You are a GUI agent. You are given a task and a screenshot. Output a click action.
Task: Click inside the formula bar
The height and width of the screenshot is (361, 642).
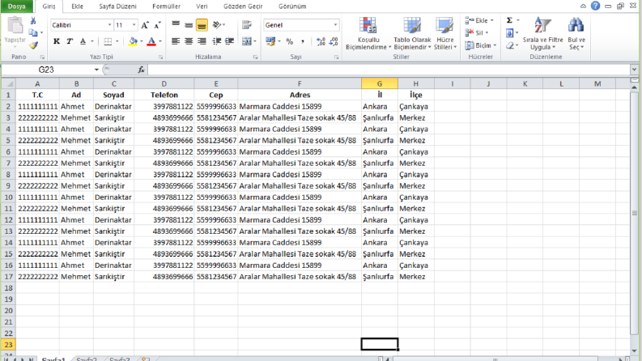click(389, 70)
